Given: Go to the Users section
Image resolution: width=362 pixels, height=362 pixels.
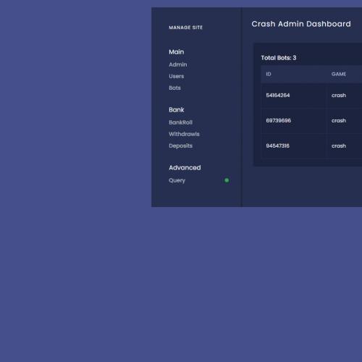Looking at the screenshot, I should coord(176,76).
